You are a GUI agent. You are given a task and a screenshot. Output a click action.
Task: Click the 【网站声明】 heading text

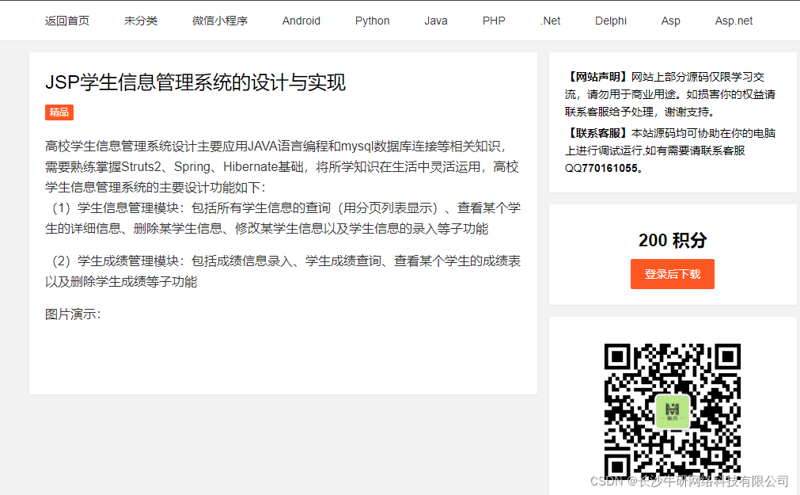click(598, 77)
